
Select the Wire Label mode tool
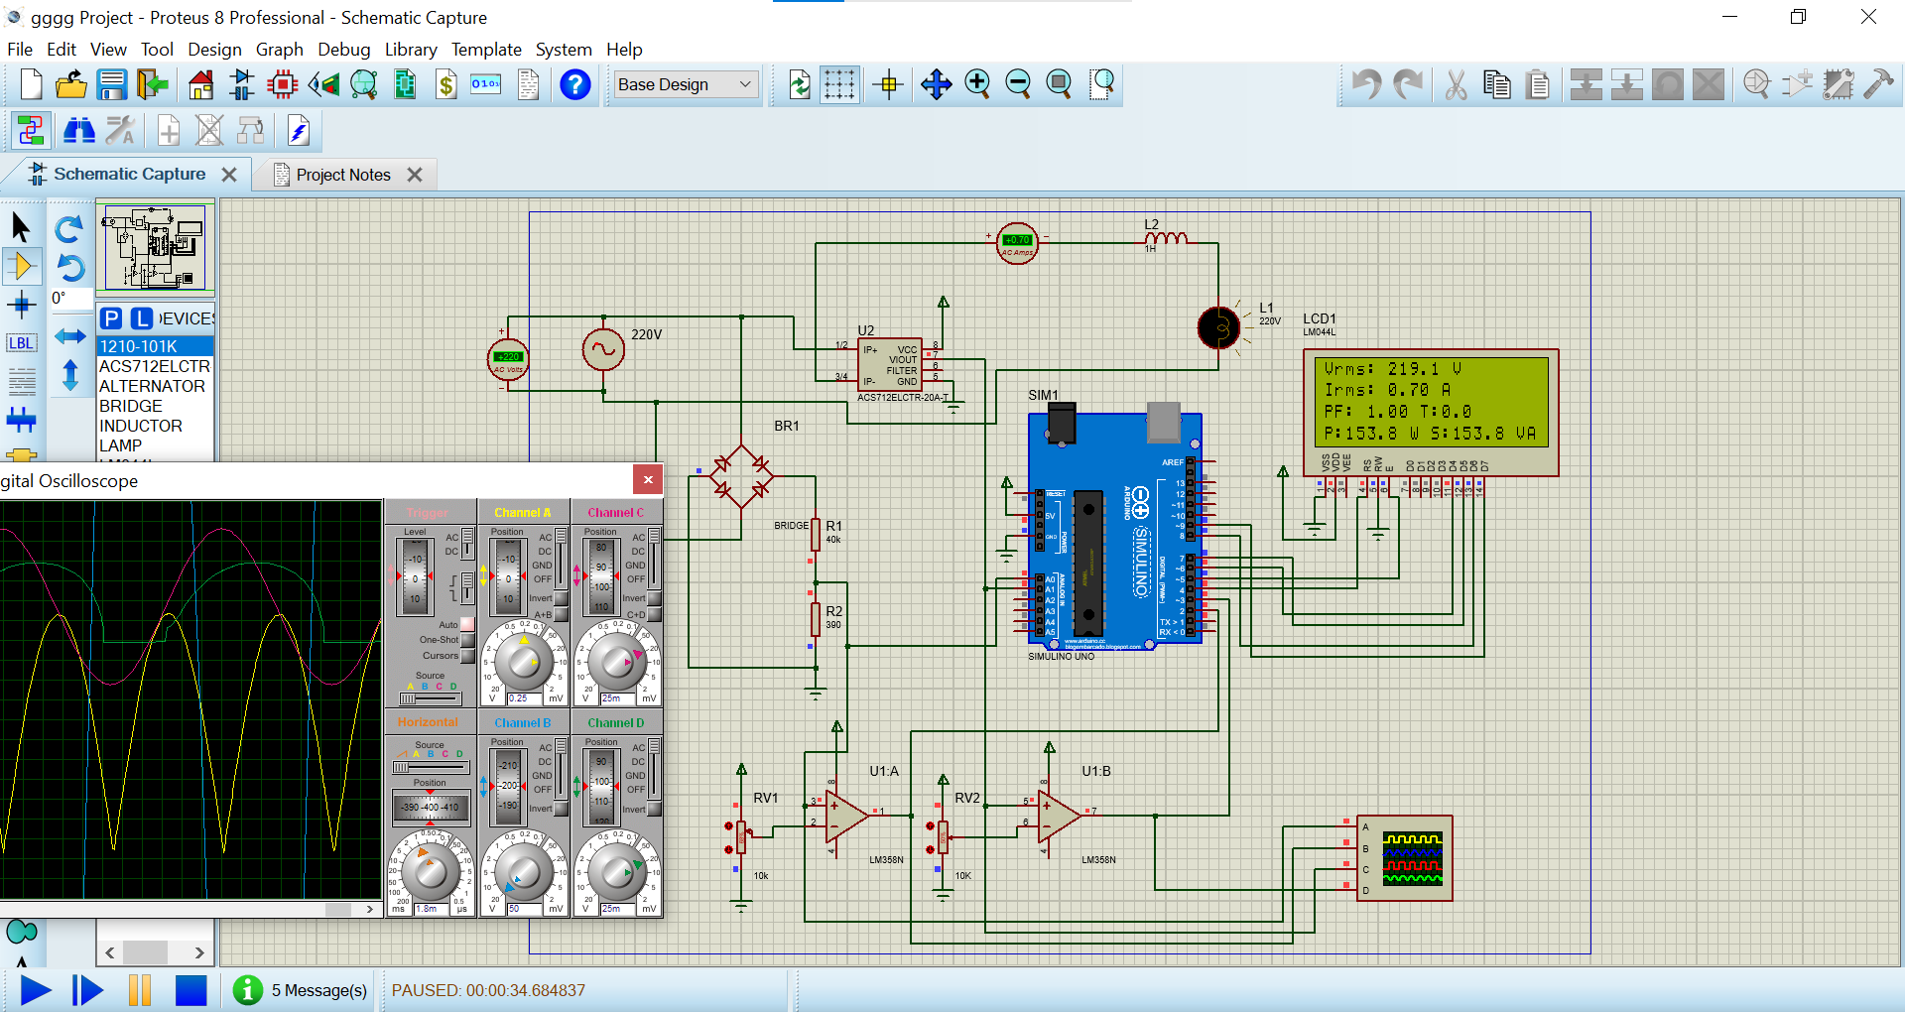click(21, 343)
